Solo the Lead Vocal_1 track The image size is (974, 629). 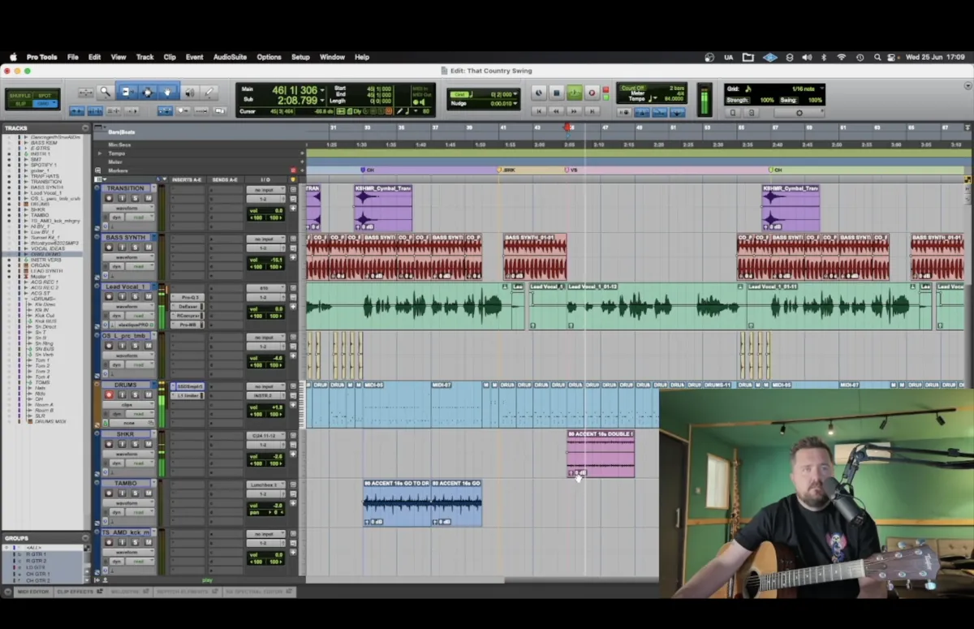coord(135,297)
